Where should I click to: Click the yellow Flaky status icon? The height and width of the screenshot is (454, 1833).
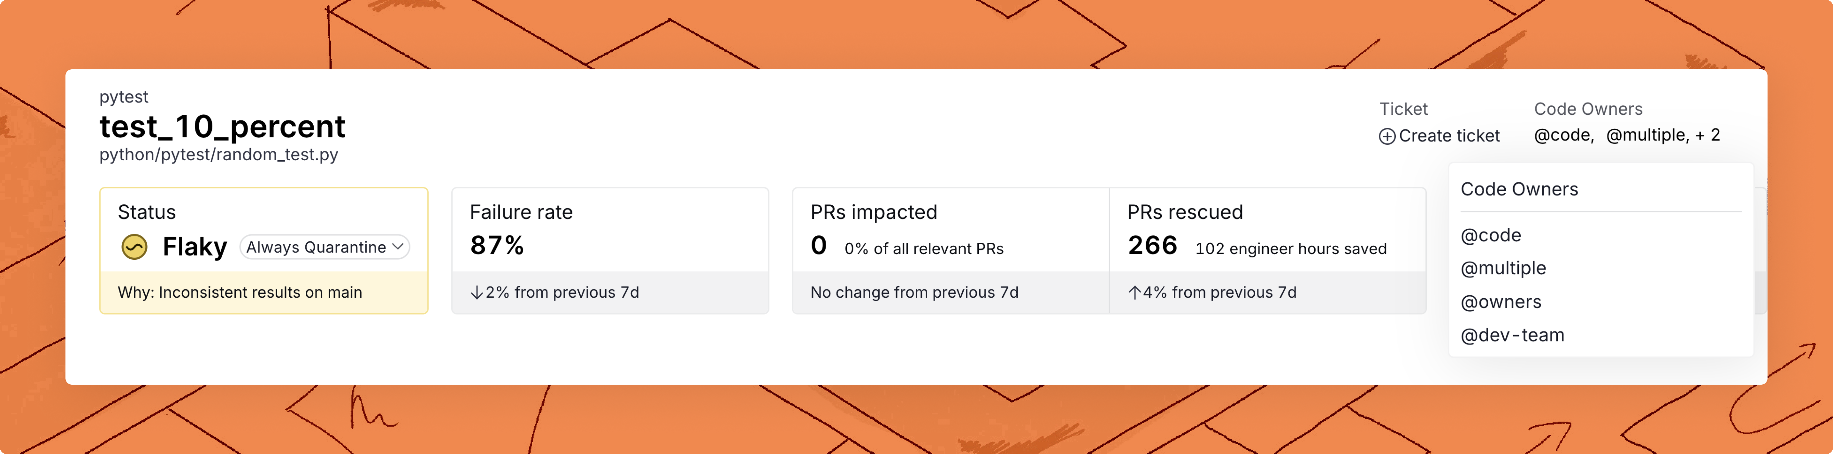coord(135,247)
